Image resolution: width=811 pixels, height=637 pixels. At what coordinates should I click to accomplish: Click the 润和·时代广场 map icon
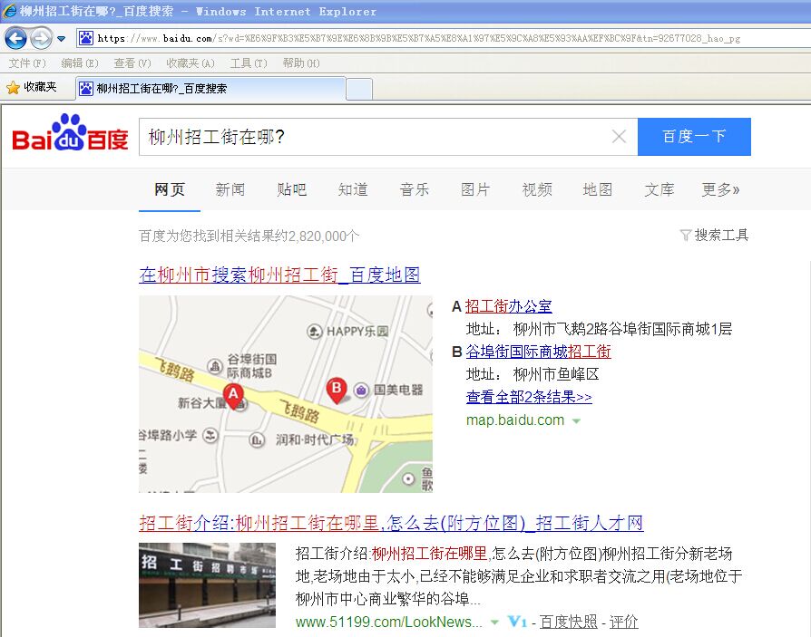click(257, 440)
